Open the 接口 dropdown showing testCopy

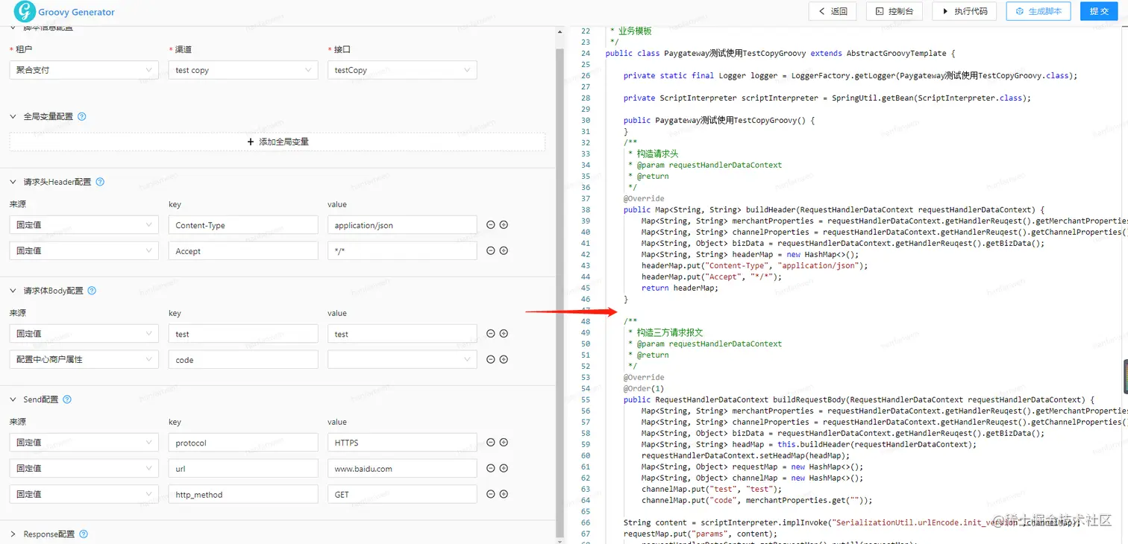[x=402, y=70]
